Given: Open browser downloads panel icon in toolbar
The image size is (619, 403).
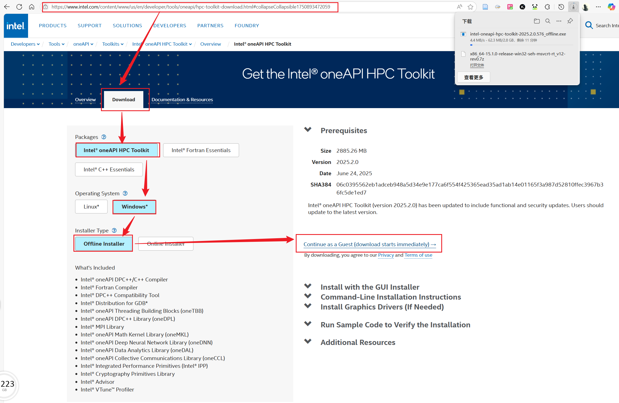Looking at the screenshot, I should pyautogui.click(x=573, y=7).
